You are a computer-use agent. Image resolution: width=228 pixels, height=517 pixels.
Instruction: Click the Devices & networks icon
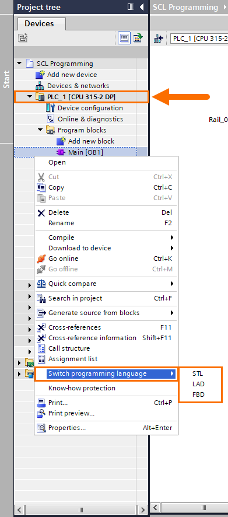(x=40, y=86)
